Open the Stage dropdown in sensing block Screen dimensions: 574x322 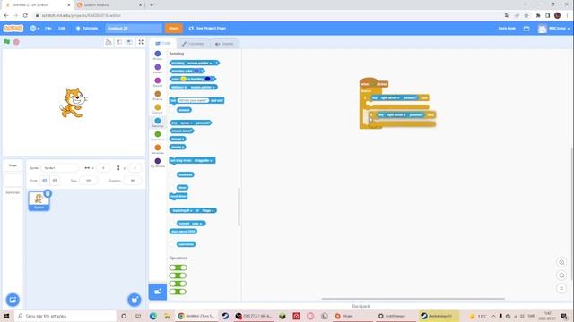click(207, 210)
